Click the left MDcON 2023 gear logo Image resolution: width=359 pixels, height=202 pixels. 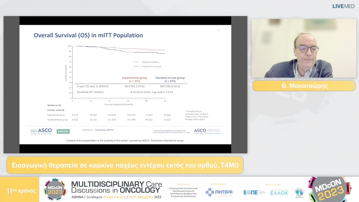click(x=55, y=190)
